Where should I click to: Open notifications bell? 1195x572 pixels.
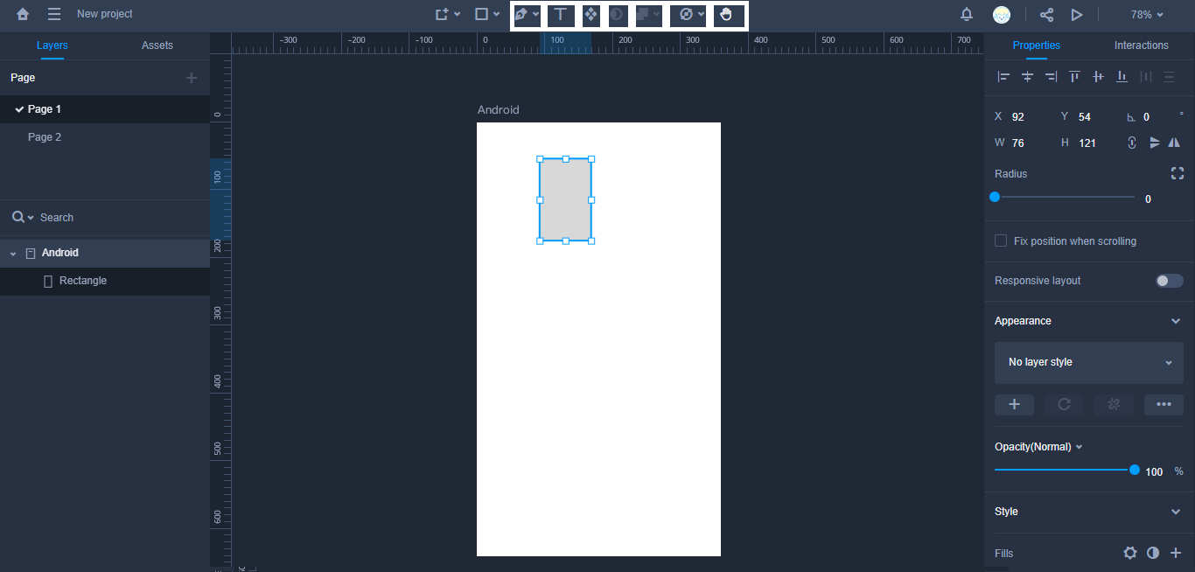coord(967,14)
